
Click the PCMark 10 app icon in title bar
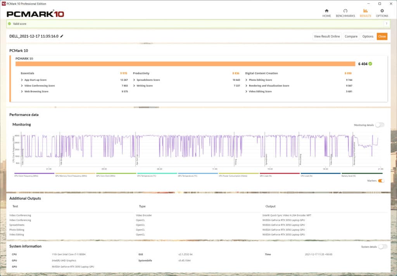pos(4,3)
